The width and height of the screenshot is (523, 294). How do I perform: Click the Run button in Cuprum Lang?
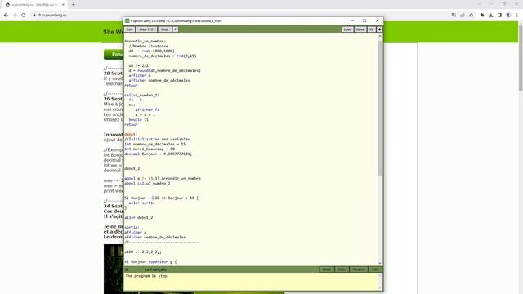coord(129,29)
